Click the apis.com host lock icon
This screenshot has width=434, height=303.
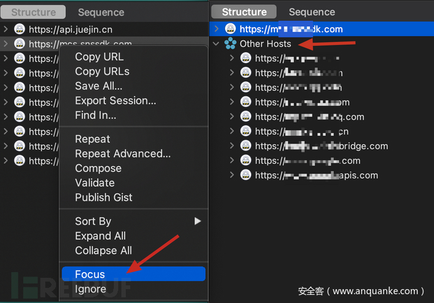pyautogui.click(x=245, y=175)
